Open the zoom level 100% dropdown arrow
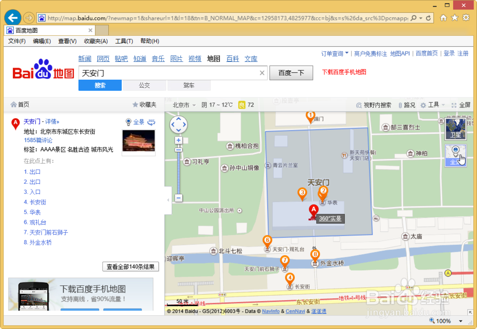This screenshot has height=329, width=477. click(461, 321)
